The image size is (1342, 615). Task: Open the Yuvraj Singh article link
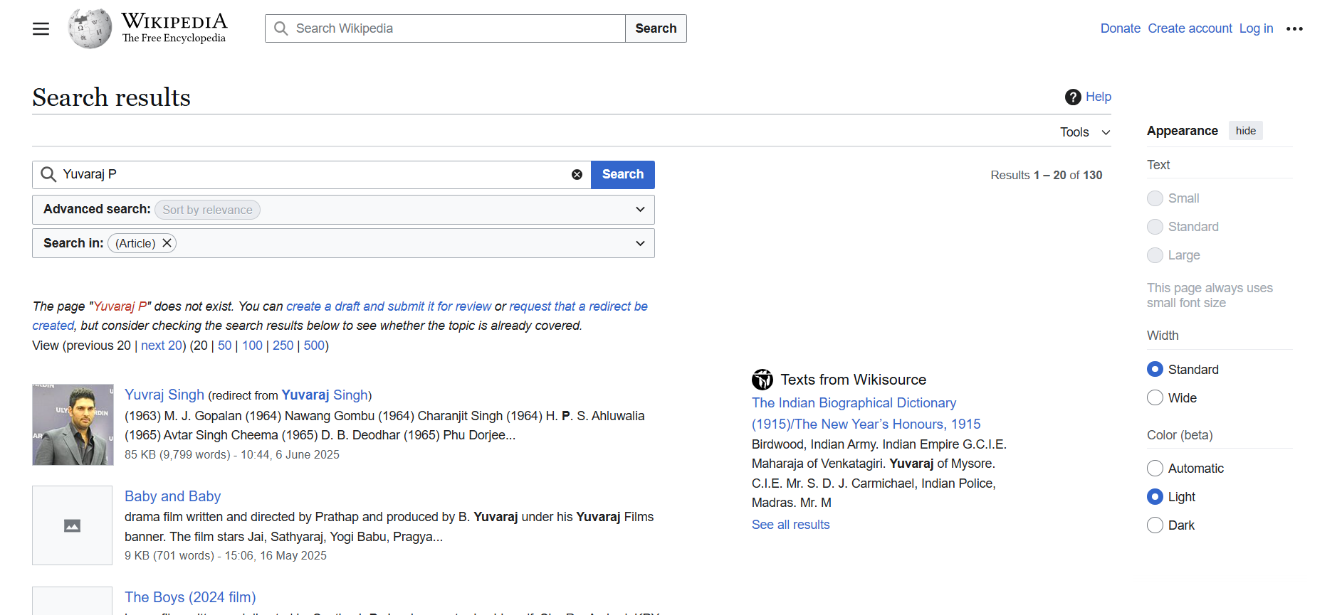(x=164, y=395)
